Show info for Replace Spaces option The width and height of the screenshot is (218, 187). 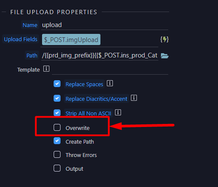[x=110, y=83]
